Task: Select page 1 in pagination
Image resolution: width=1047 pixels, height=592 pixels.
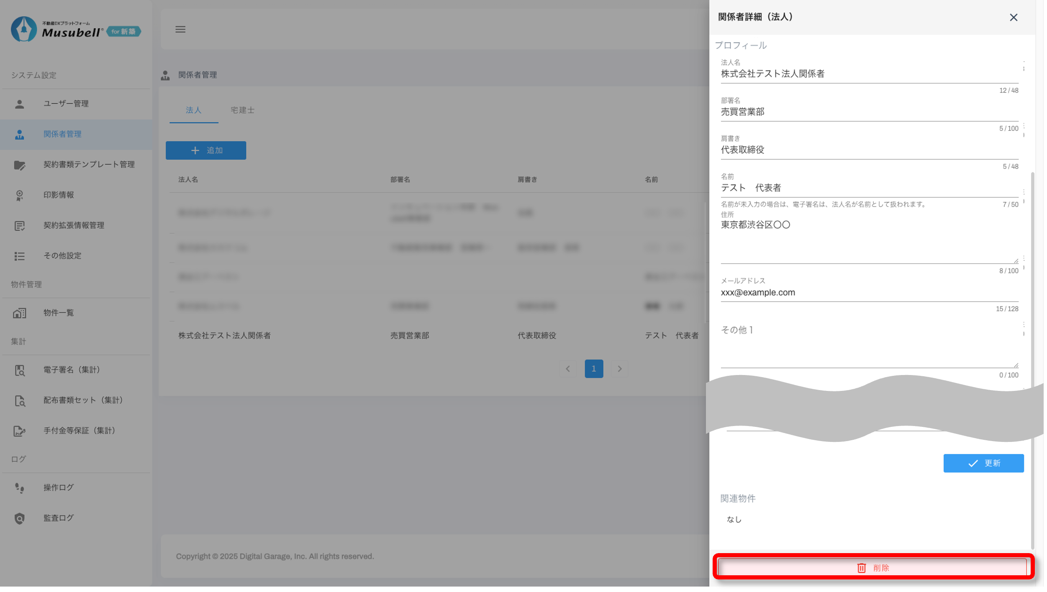Action: tap(594, 369)
